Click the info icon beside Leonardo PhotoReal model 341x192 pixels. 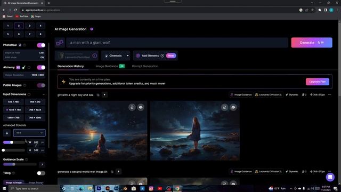click(x=95, y=55)
